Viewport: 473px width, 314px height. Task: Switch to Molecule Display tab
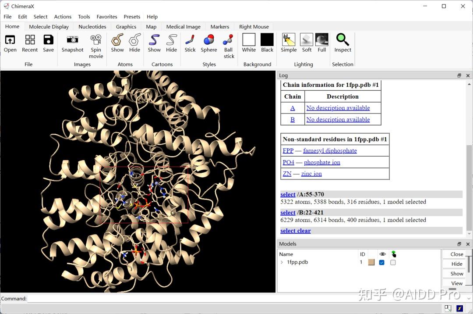(x=49, y=27)
